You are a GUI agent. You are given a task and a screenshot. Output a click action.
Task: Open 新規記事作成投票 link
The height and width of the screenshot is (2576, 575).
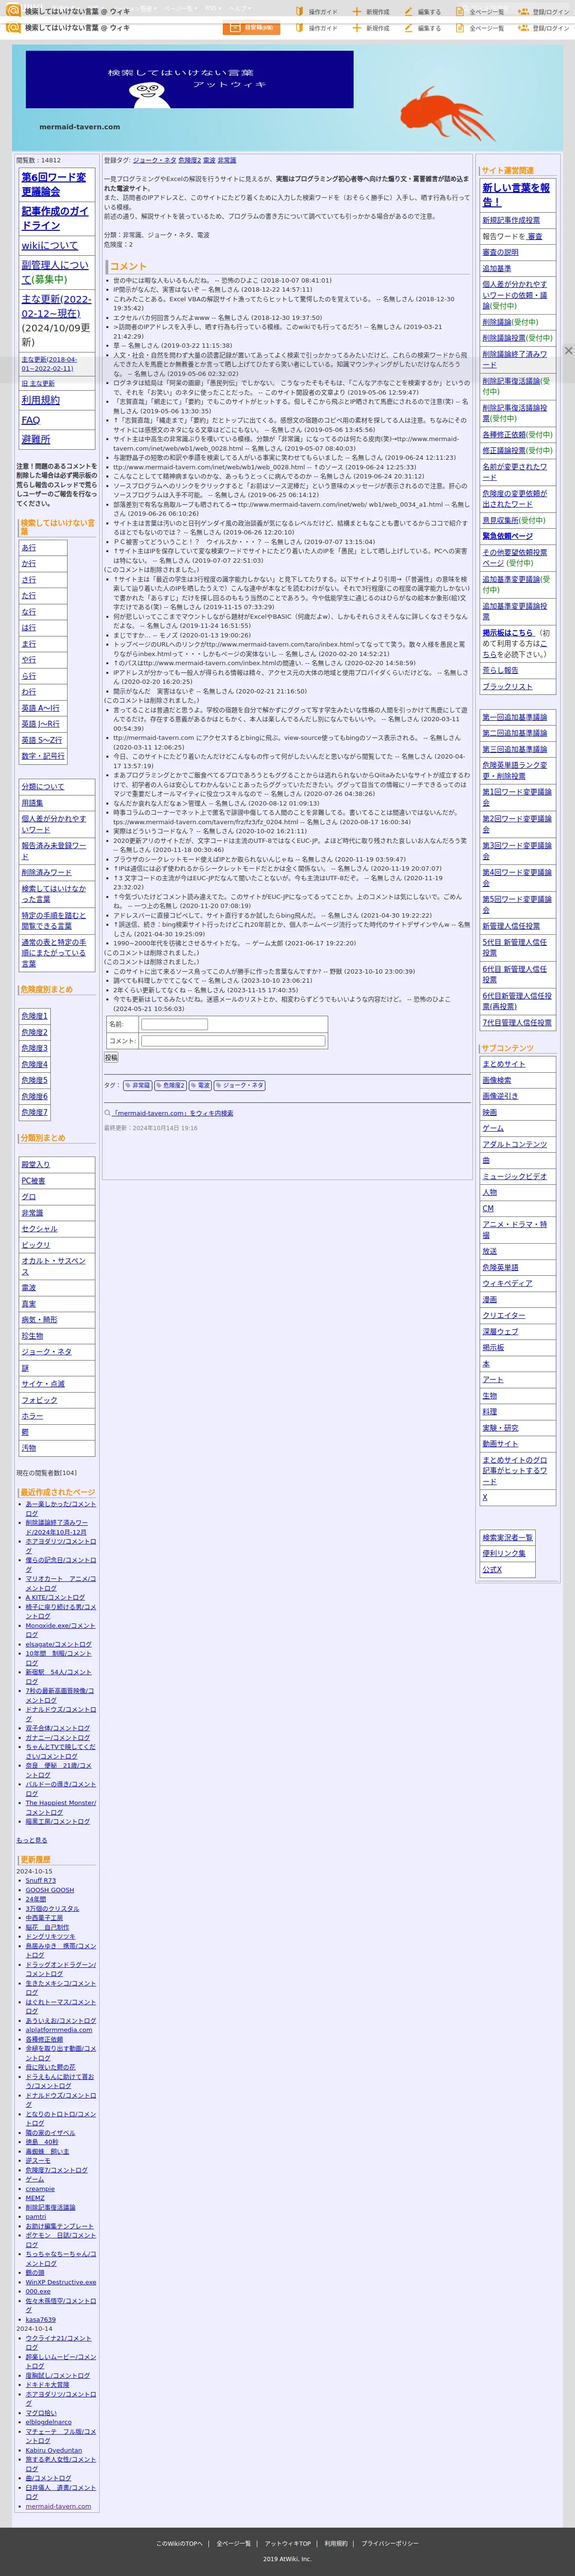(x=511, y=220)
